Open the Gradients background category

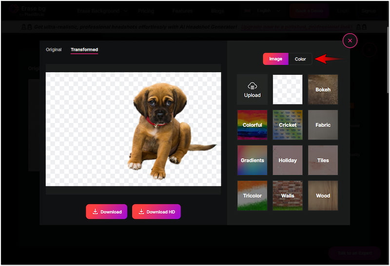click(252, 160)
